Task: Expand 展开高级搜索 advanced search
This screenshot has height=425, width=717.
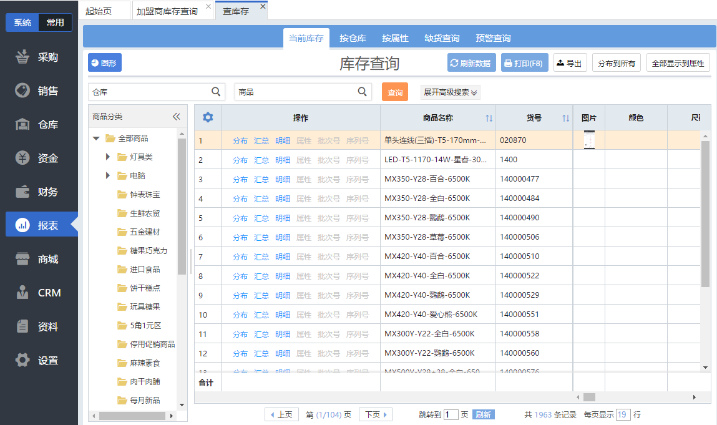Action: [450, 92]
